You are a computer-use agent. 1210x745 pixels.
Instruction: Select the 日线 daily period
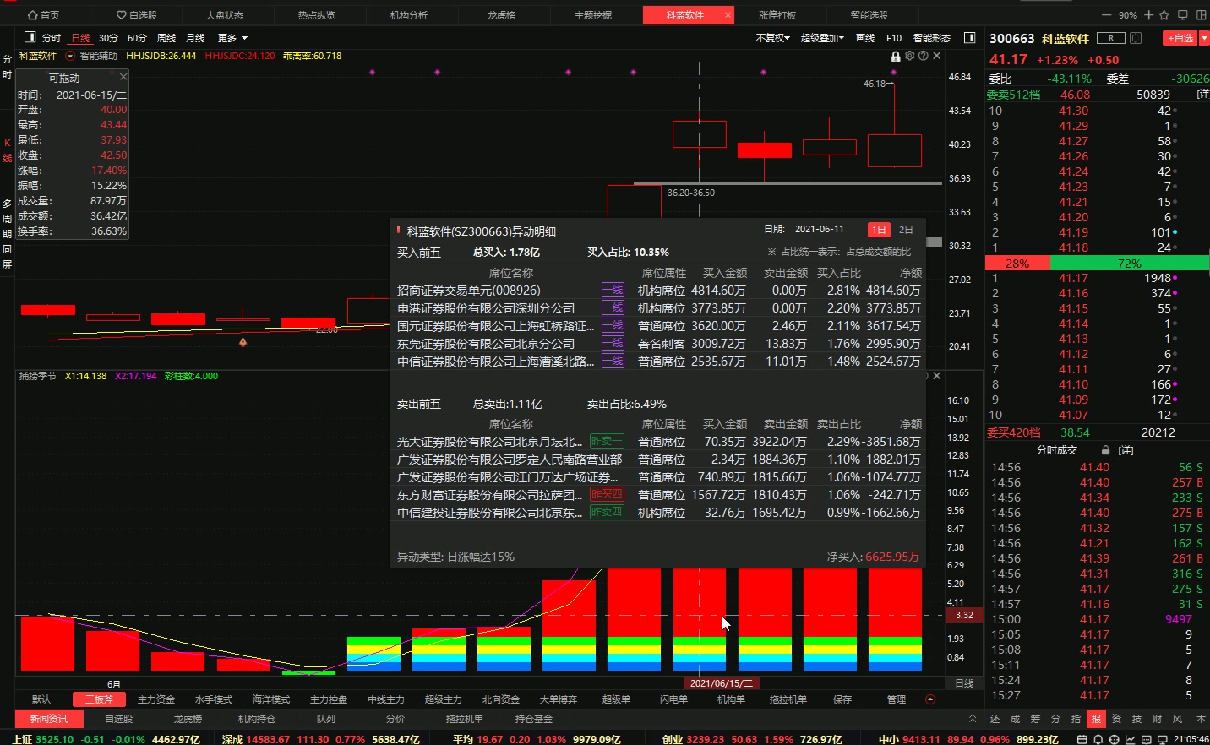click(80, 38)
